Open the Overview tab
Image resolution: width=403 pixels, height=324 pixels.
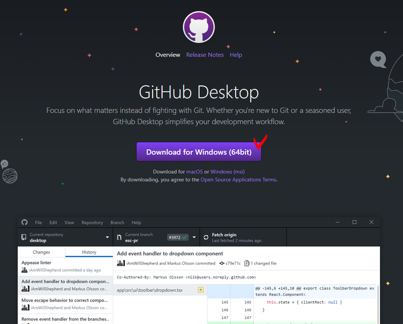[168, 55]
